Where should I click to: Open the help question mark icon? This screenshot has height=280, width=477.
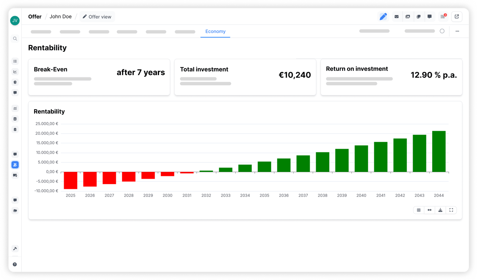[15, 264]
